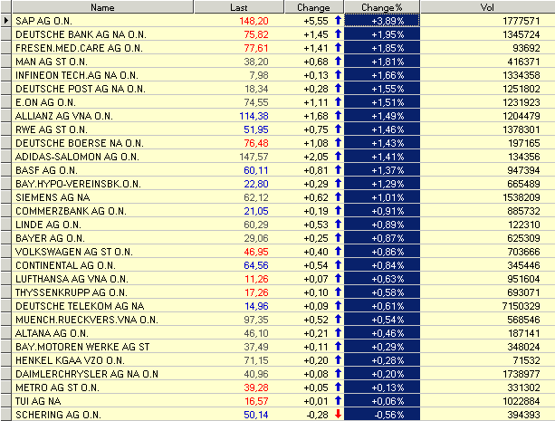Click the up arrow in Commerzbank row
Viewport: 555px width, 421px height.
tap(338, 211)
